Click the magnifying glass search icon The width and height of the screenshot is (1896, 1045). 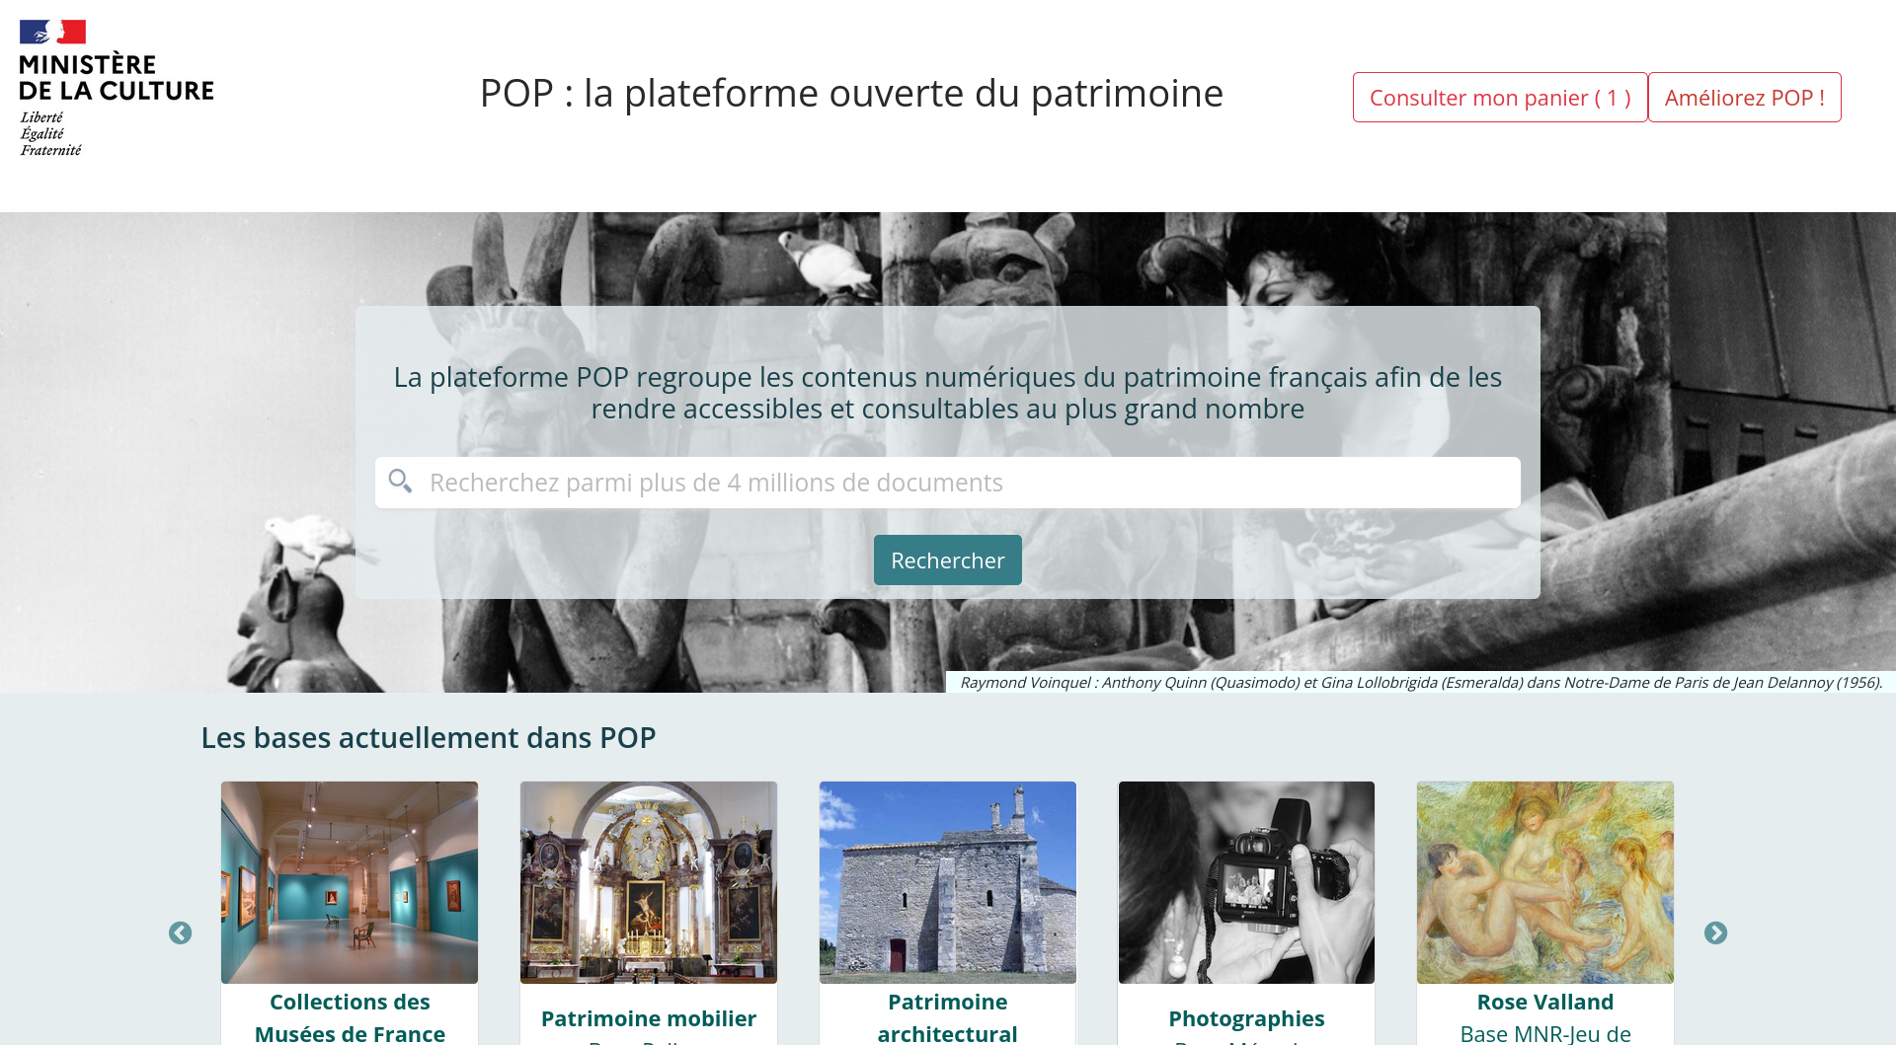point(400,481)
